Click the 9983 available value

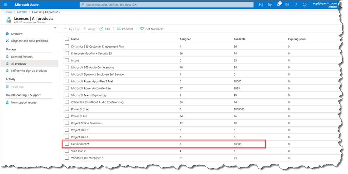pyautogui.click(x=237, y=88)
